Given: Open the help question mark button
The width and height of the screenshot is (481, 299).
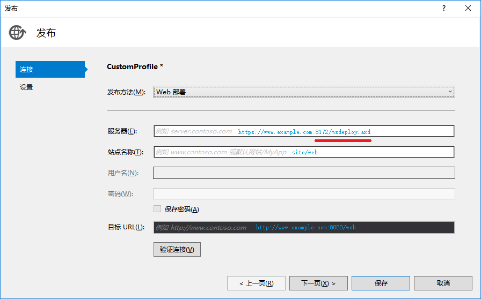Looking at the screenshot, I should [444, 8].
